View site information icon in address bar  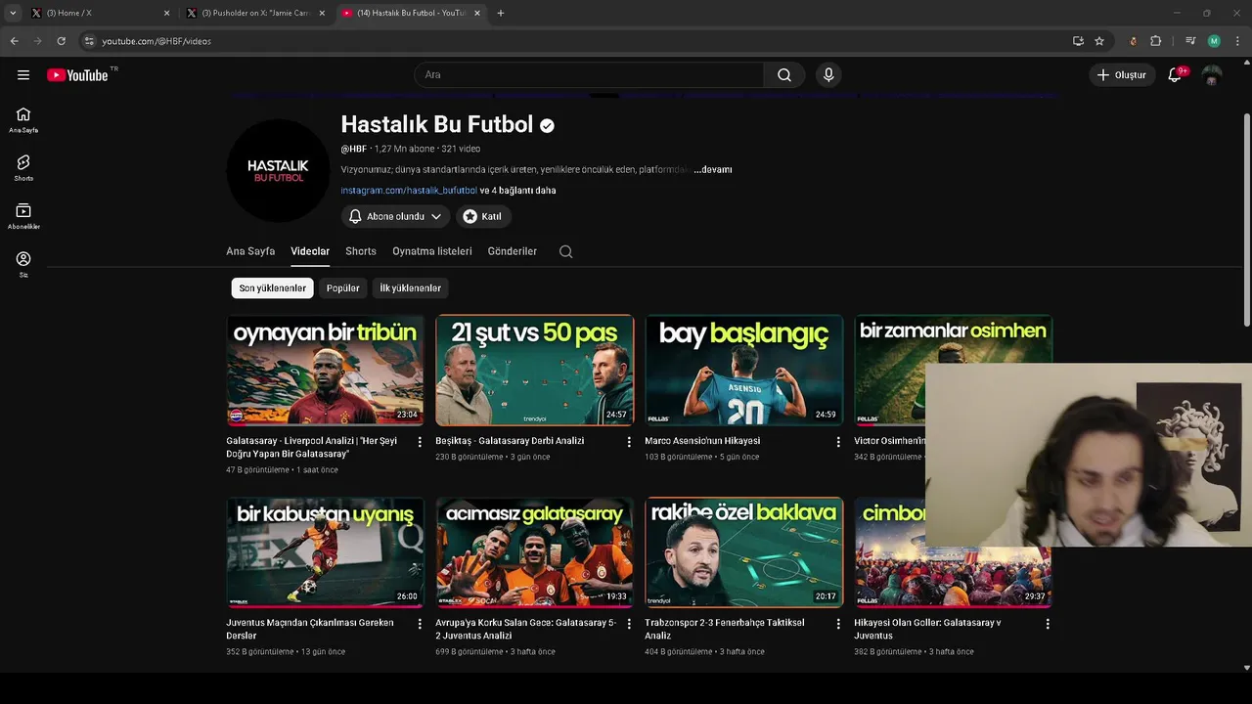pos(89,41)
